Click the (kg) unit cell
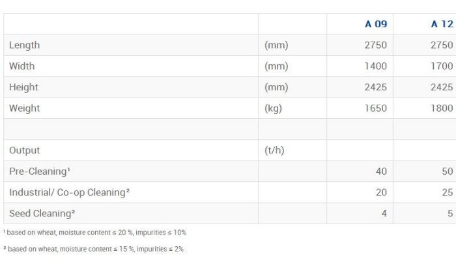This screenshot has width=456, height=269. pyautogui.click(x=274, y=109)
